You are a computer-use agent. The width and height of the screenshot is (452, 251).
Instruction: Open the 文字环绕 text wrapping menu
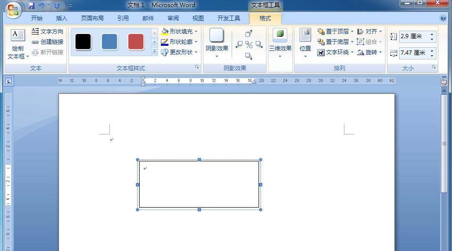335,52
